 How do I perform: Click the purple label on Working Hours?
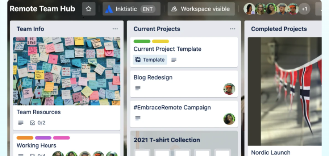click(x=43, y=138)
